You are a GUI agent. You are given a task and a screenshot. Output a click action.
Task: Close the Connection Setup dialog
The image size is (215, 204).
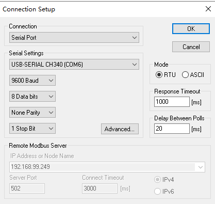point(208,9)
